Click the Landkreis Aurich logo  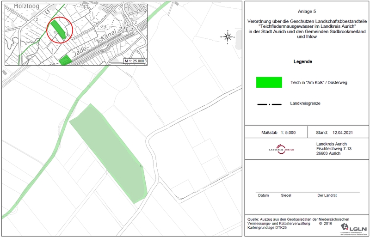(x=281, y=149)
